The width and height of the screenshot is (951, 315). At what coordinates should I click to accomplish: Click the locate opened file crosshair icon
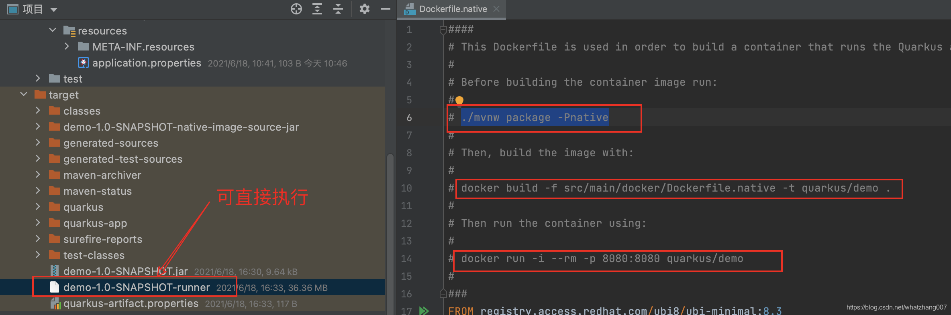coord(296,9)
